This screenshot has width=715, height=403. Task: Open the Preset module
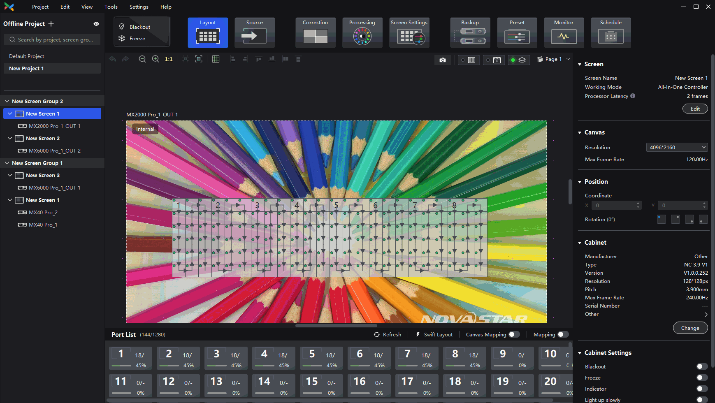[517, 32]
